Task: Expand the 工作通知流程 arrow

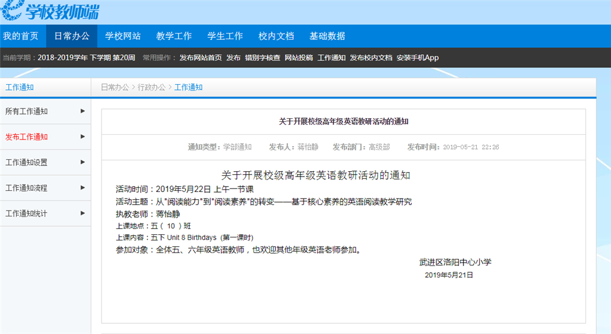Action: click(82, 188)
